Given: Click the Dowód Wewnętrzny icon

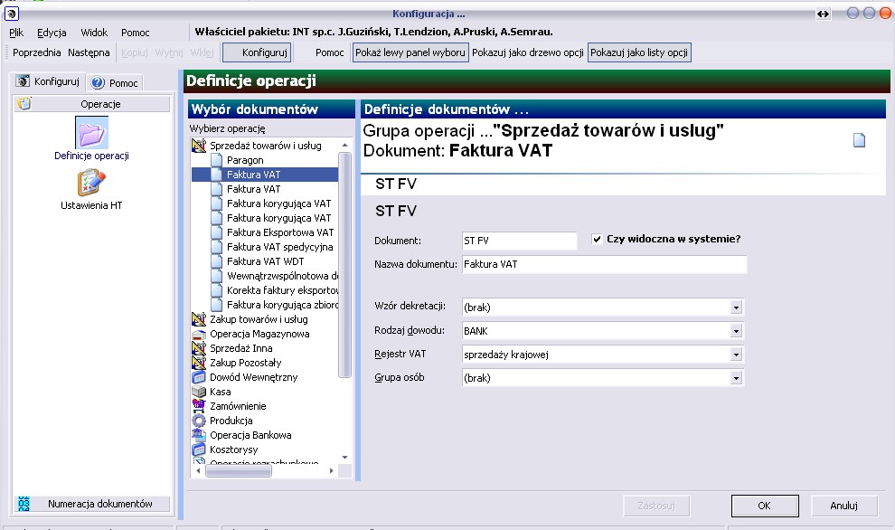Looking at the screenshot, I should (199, 377).
